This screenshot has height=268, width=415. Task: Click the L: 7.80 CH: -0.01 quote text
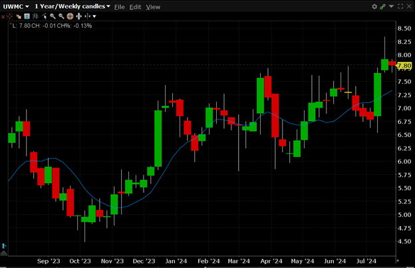[x=52, y=26]
